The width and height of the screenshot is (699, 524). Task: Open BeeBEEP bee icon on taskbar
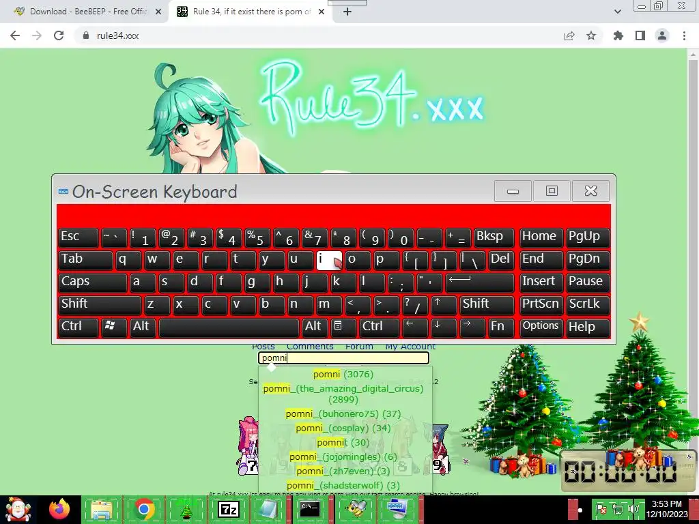[x=355, y=510]
